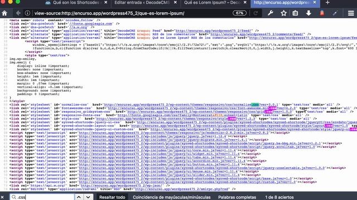Open the xmlrpc.php?rsd link
357x200 pixels.
click(x=182, y=189)
